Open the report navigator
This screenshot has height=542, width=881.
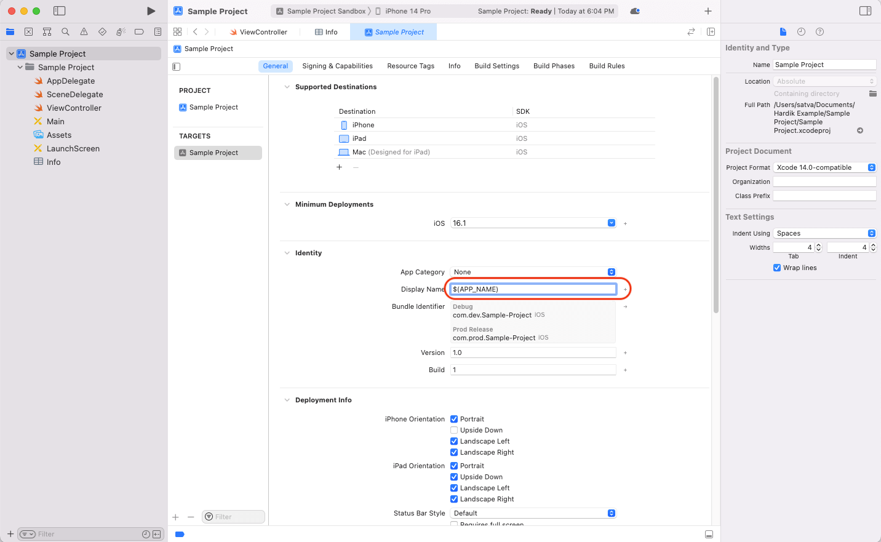pos(157,32)
